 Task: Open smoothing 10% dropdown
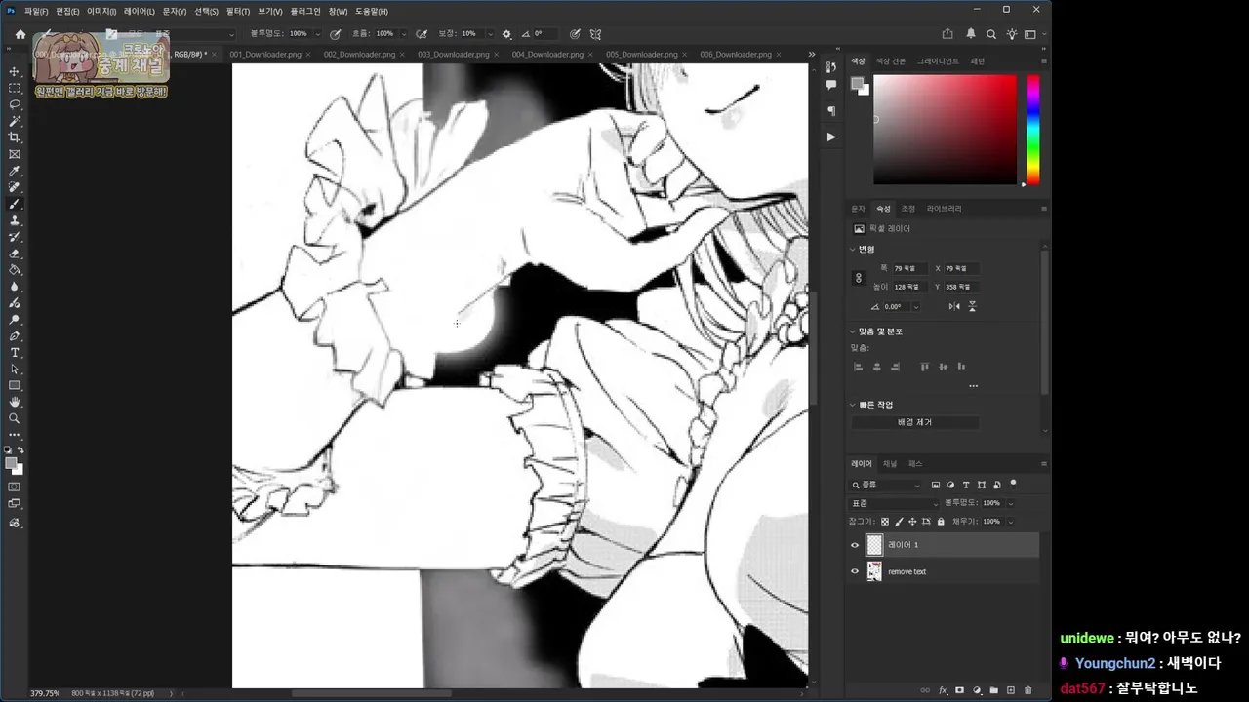click(489, 33)
